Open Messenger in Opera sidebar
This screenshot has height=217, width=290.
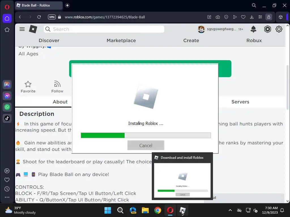click(x=7, y=96)
